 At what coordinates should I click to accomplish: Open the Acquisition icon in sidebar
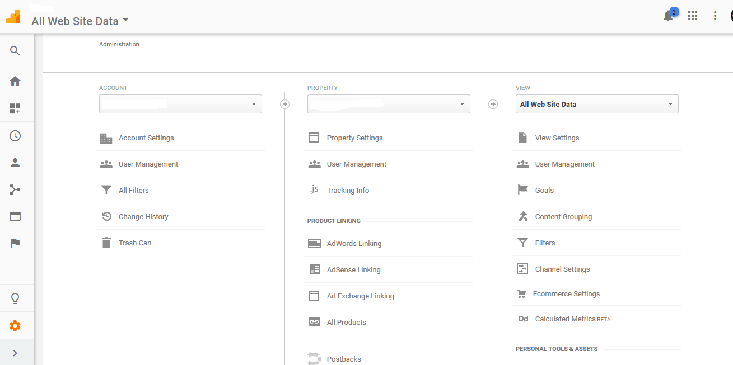coord(15,189)
